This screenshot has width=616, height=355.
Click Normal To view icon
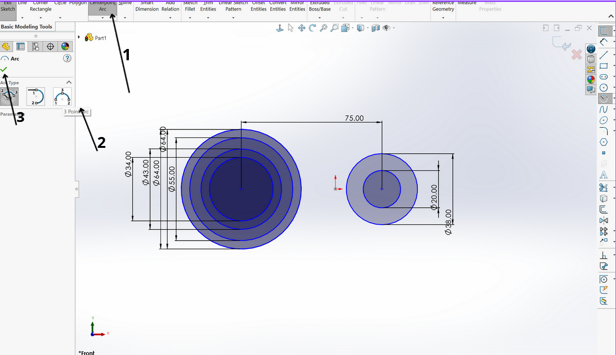coord(280,28)
